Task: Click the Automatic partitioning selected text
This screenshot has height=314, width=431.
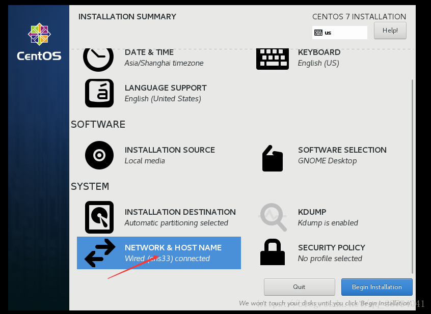Action: (x=176, y=223)
